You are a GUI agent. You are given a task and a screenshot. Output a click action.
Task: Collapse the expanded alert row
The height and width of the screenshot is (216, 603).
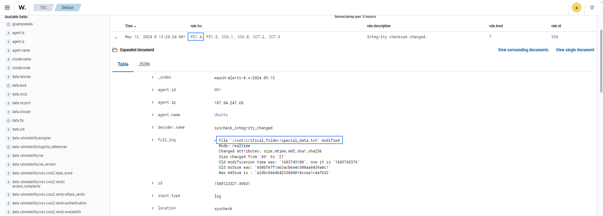click(x=116, y=38)
